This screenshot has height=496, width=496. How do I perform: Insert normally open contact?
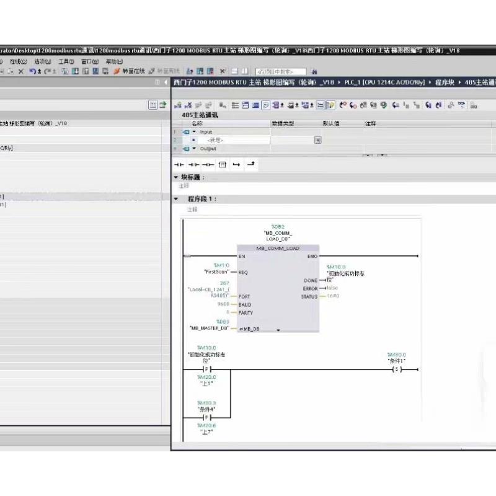point(179,164)
